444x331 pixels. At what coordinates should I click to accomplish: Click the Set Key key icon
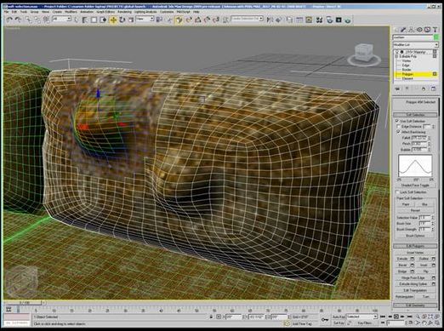click(x=325, y=319)
